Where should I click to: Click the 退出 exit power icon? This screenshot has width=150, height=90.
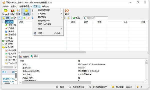67,12
